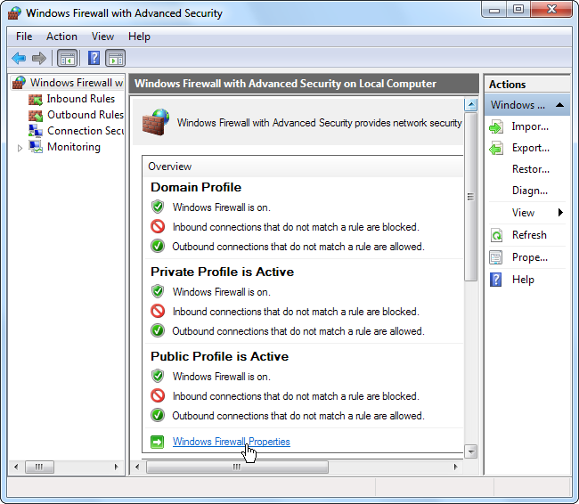Image resolution: width=579 pixels, height=504 pixels.
Task: Click Private Profile firewall-on shield icon
Action: 158,291
